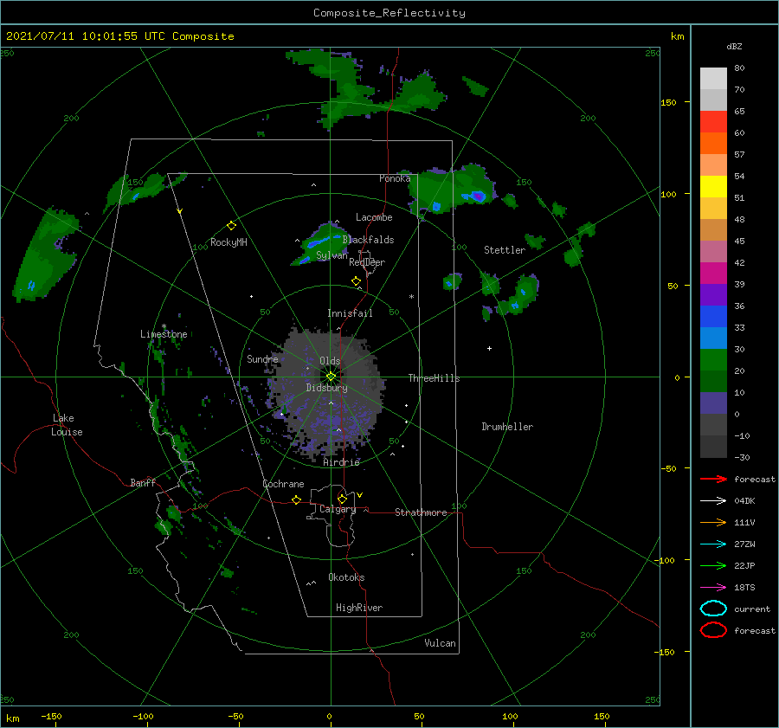
Task: Click the Ponoka town label
Action: coord(395,178)
